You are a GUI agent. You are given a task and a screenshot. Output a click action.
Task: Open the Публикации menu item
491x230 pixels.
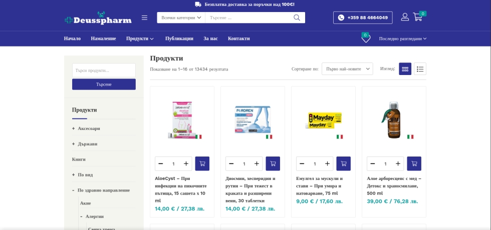coord(179,39)
